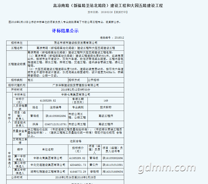Screen dimensions: 208x184
Task: Click the 达到合格 cell
Action: [76, 141]
